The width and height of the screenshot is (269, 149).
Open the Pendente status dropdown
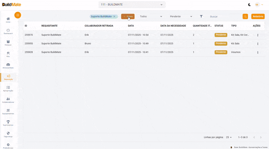(181, 17)
